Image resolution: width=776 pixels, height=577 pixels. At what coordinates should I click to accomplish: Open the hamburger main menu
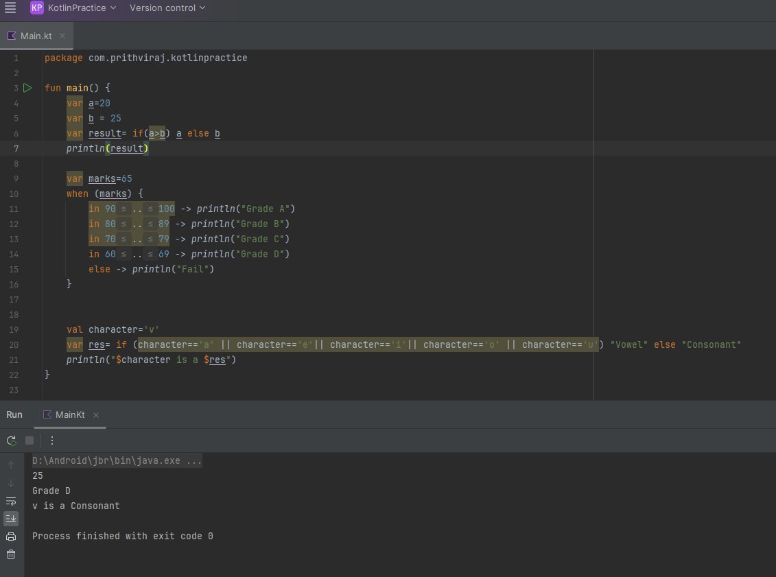point(10,8)
